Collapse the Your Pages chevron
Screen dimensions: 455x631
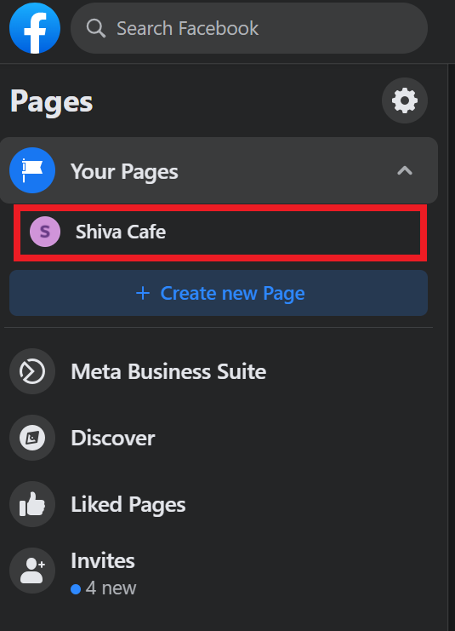(405, 170)
